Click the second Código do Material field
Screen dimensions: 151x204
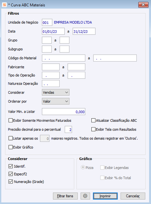[115, 58]
